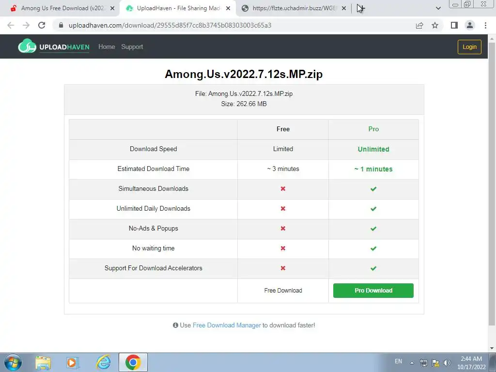Open the browser side panel icon
The image size is (496, 372).
point(454,25)
